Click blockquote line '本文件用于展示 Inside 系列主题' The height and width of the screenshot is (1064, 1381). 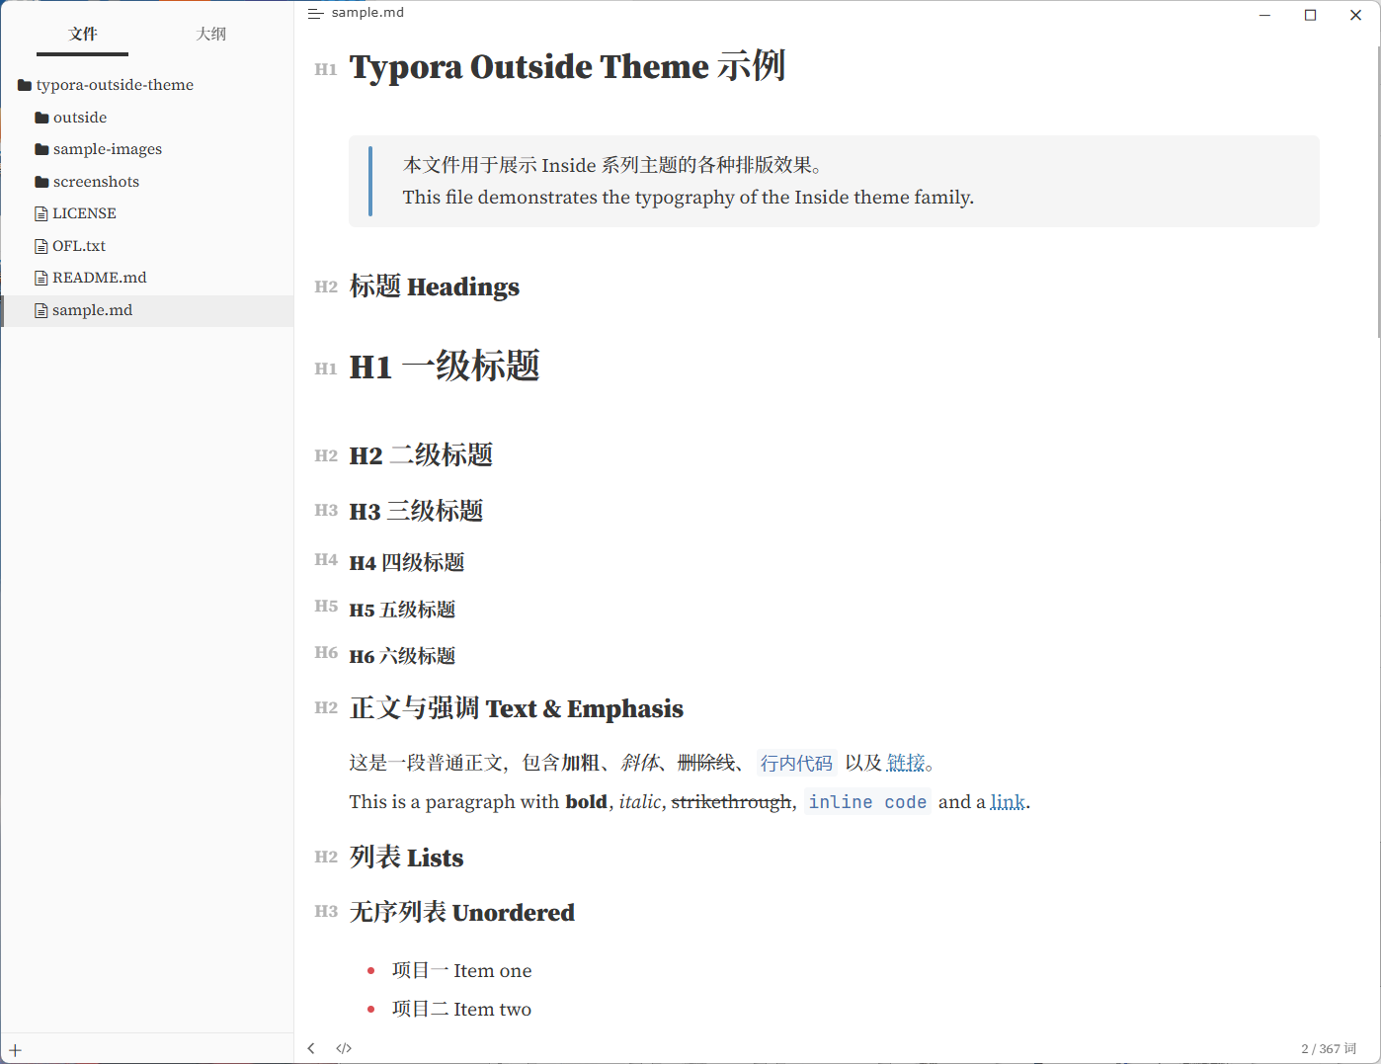pyautogui.click(x=612, y=165)
